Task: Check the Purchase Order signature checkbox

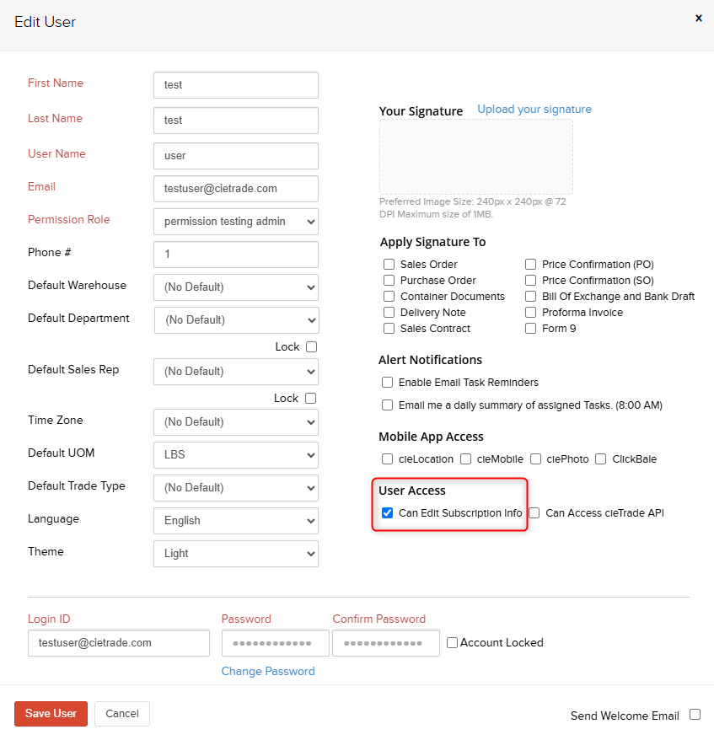Action: click(389, 281)
